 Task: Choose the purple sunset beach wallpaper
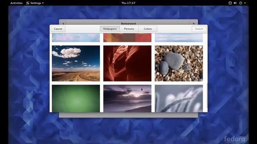[x=127, y=98]
